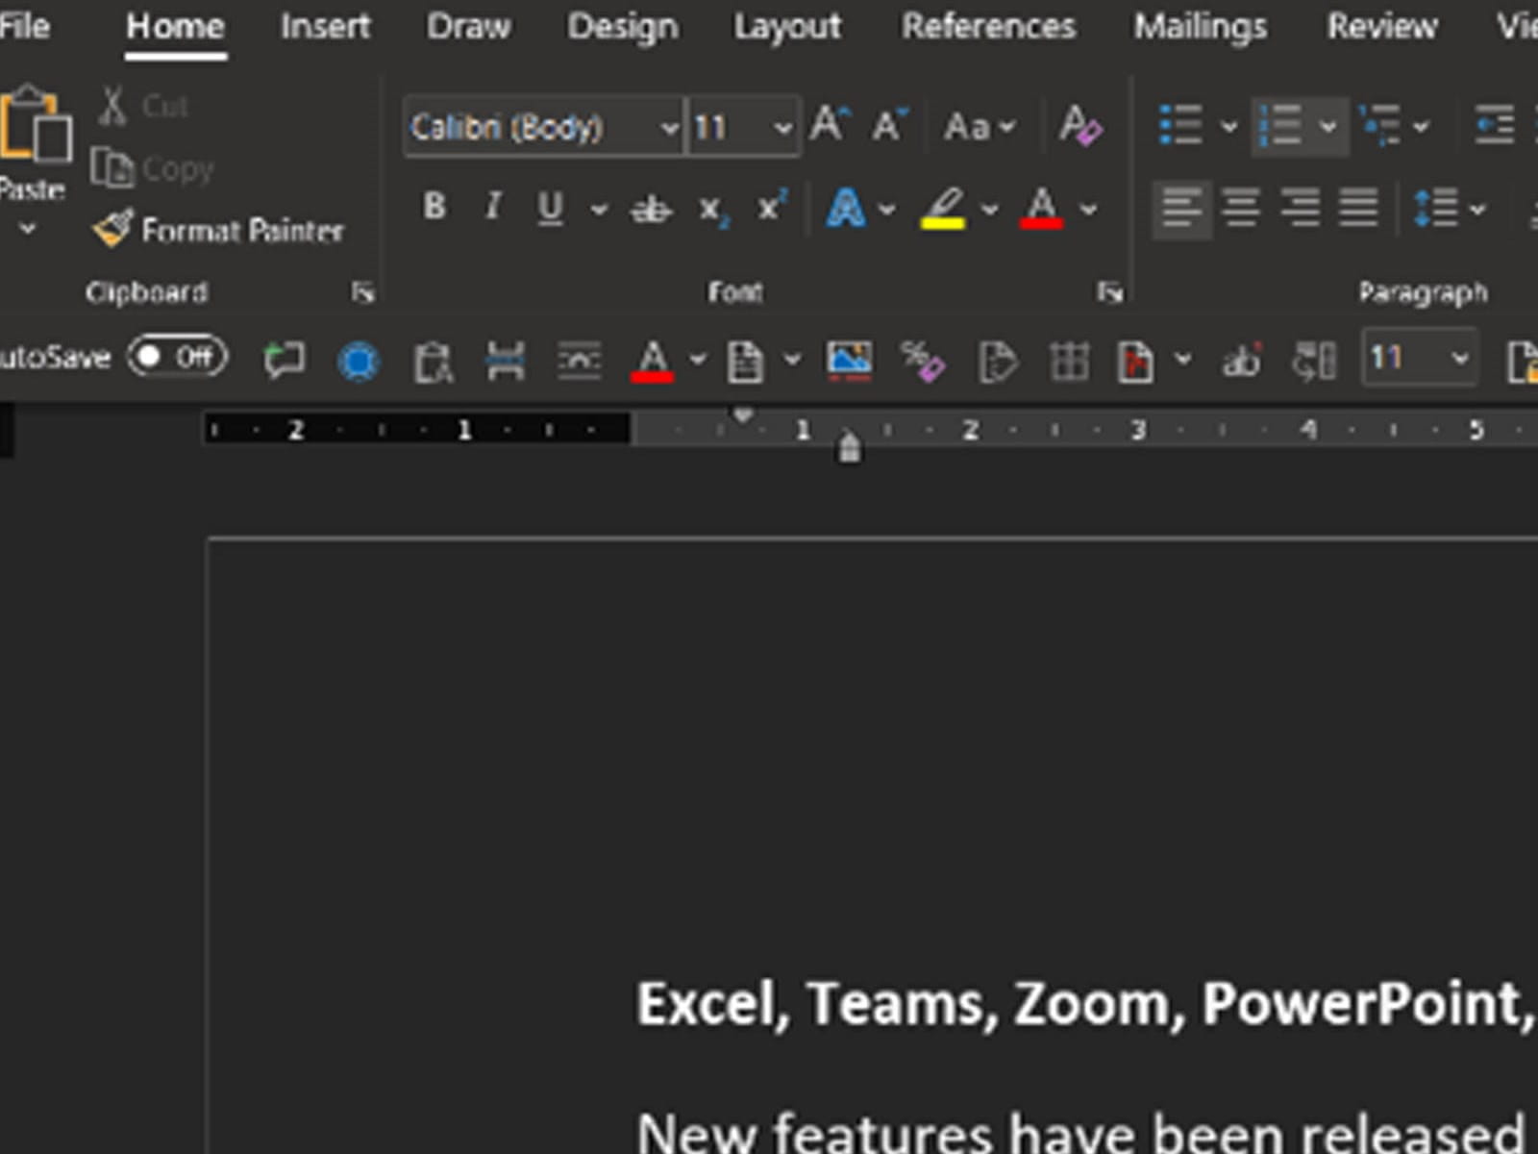Image resolution: width=1538 pixels, height=1154 pixels.
Task: Apply strikethrough formatting to text
Action: (650, 208)
